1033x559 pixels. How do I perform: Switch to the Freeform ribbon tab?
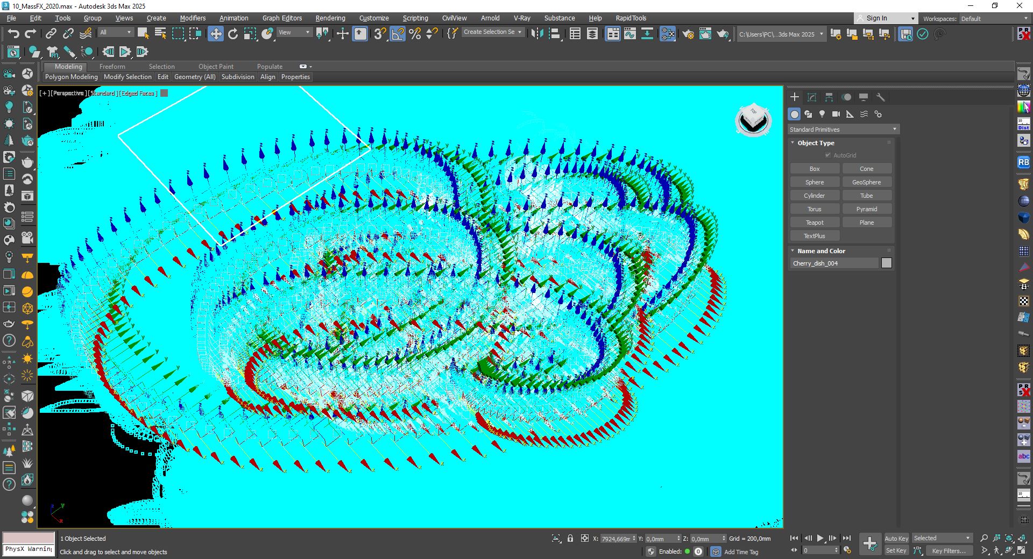112,67
